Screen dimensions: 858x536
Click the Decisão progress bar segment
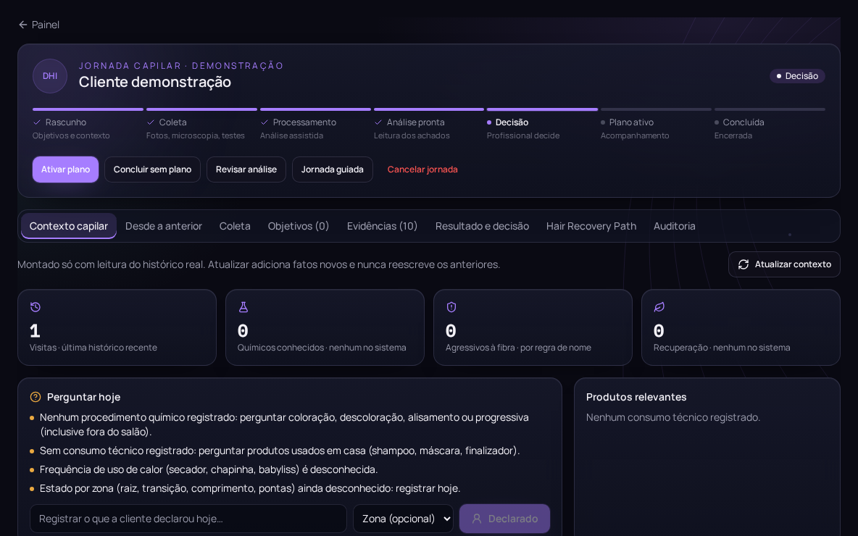pos(542,109)
